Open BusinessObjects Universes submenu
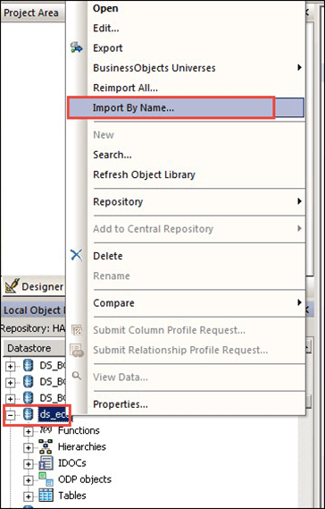This screenshot has height=509, width=325. [x=154, y=68]
